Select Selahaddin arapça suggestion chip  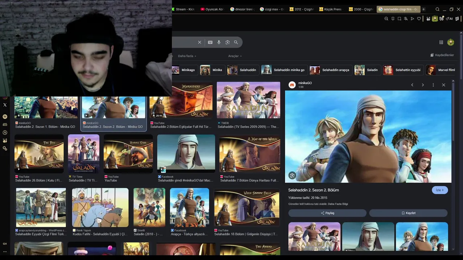tap(331, 70)
